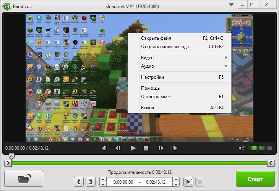Open a file with the folder button
279x191 pixels.
click(x=24, y=179)
